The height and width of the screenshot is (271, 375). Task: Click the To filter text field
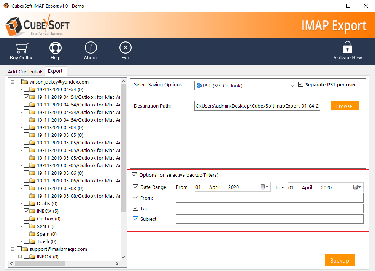click(x=270, y=208)
